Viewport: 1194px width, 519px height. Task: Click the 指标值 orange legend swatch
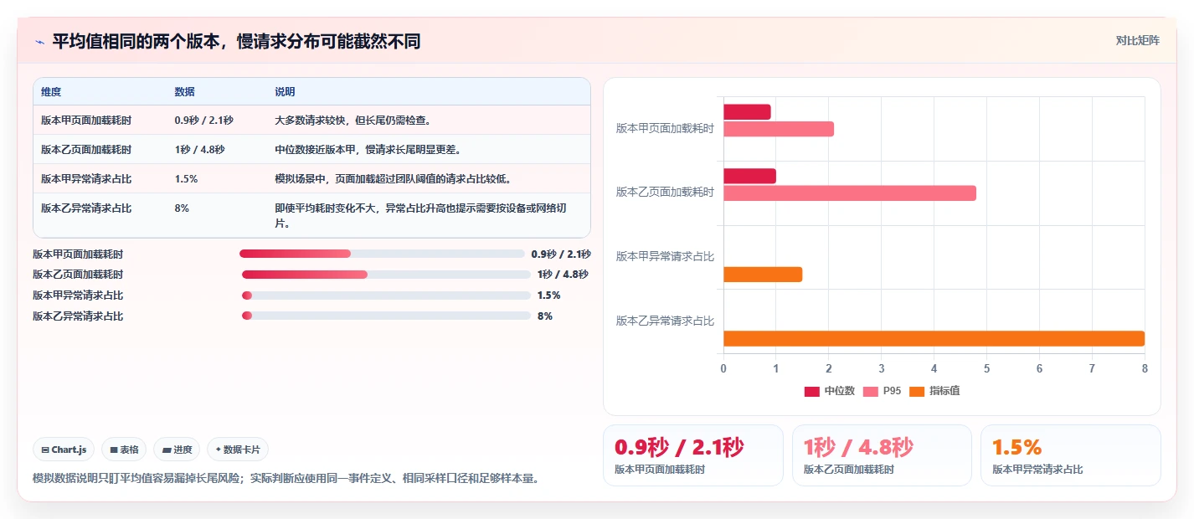point(916,391)
